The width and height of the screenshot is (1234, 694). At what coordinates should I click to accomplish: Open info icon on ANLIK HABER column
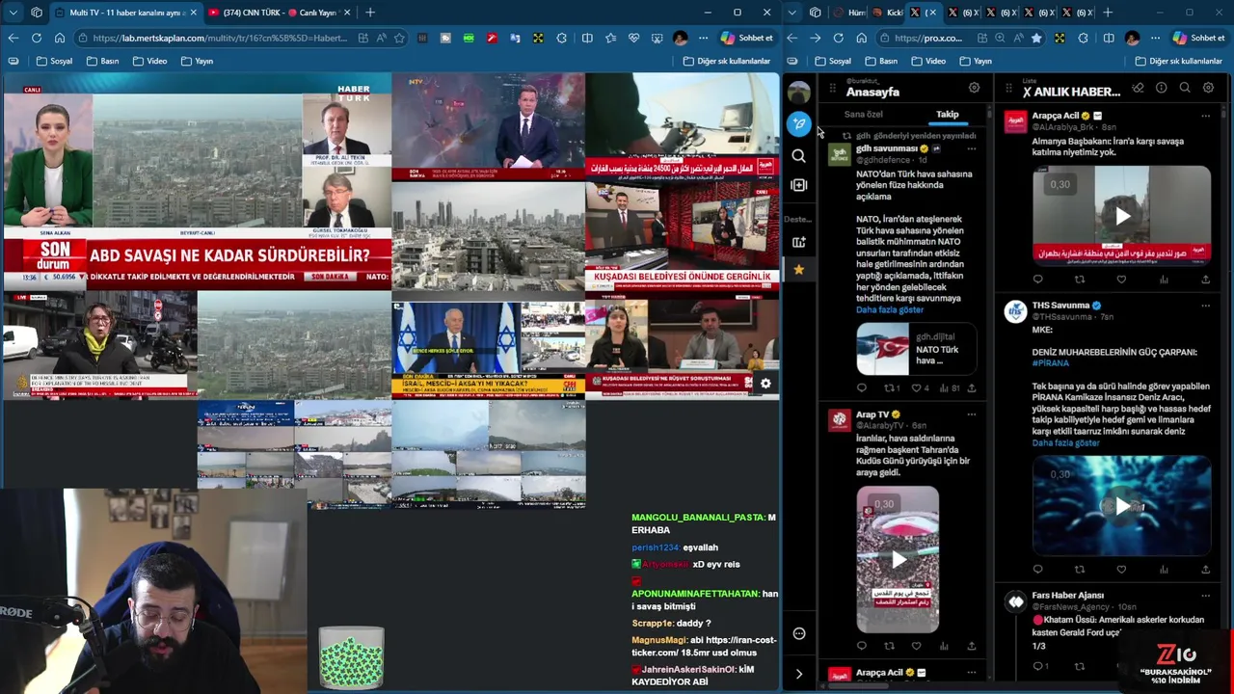(x=1161, y=88)
